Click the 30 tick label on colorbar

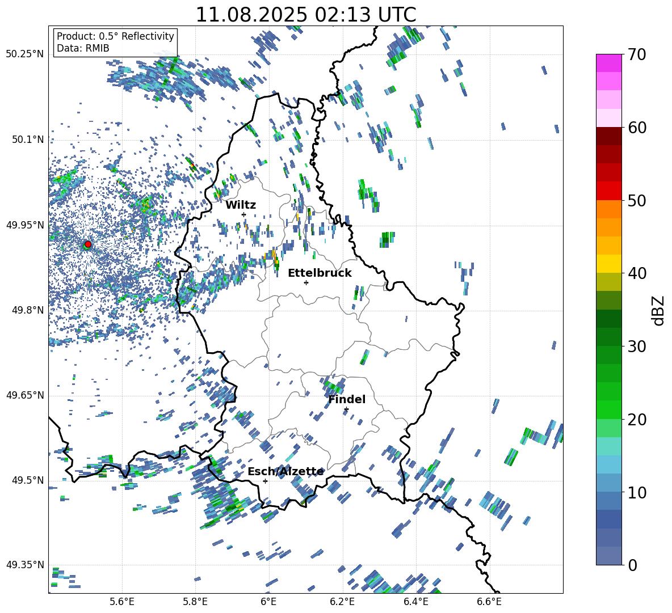(636, 346)
